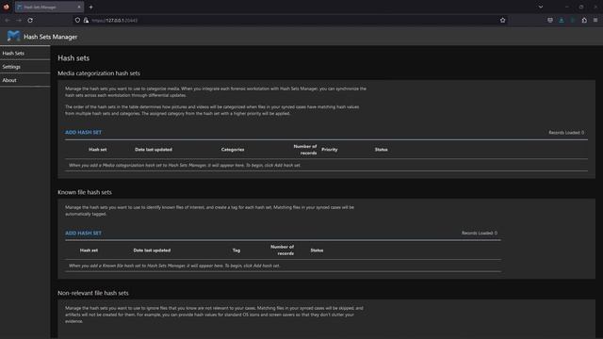Open the extensions puzzle icon
Viewport: 603px width, 339px height.
click(584, 20)
